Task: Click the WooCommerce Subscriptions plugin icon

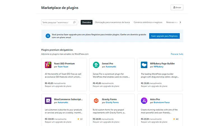Action: coord(48,101)
